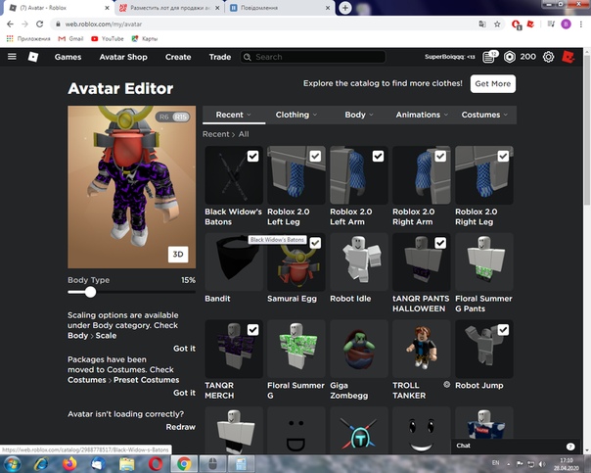Open a new browser tab
Screen dimensions: 591x473
point(345,8)
